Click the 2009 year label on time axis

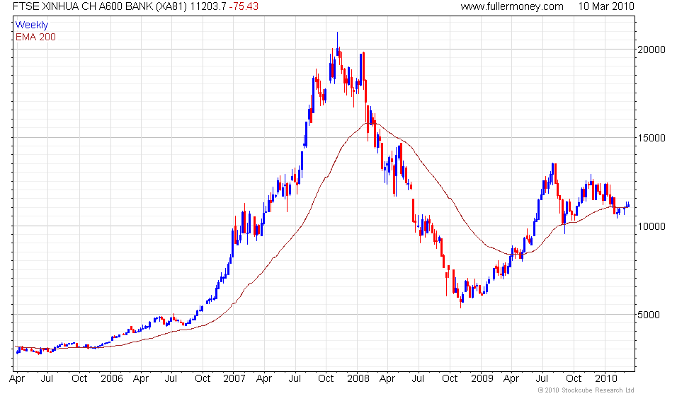(482, 379)
